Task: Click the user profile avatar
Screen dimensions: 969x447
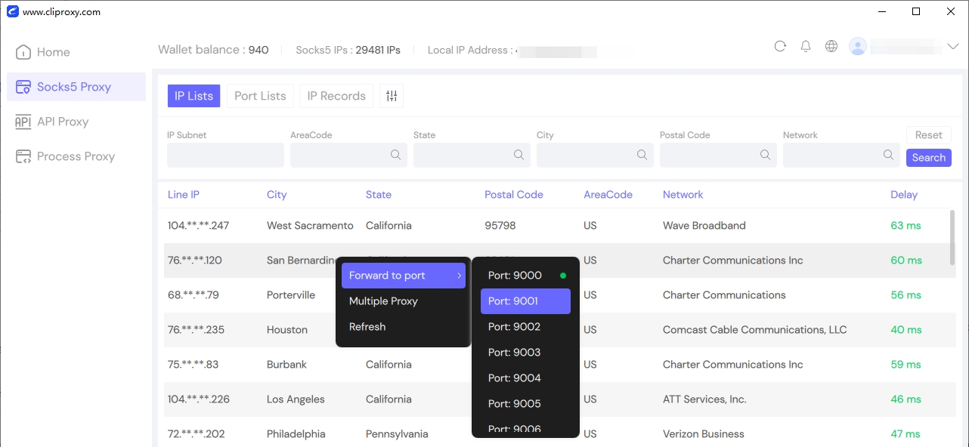Action: (x=858, y=46)
